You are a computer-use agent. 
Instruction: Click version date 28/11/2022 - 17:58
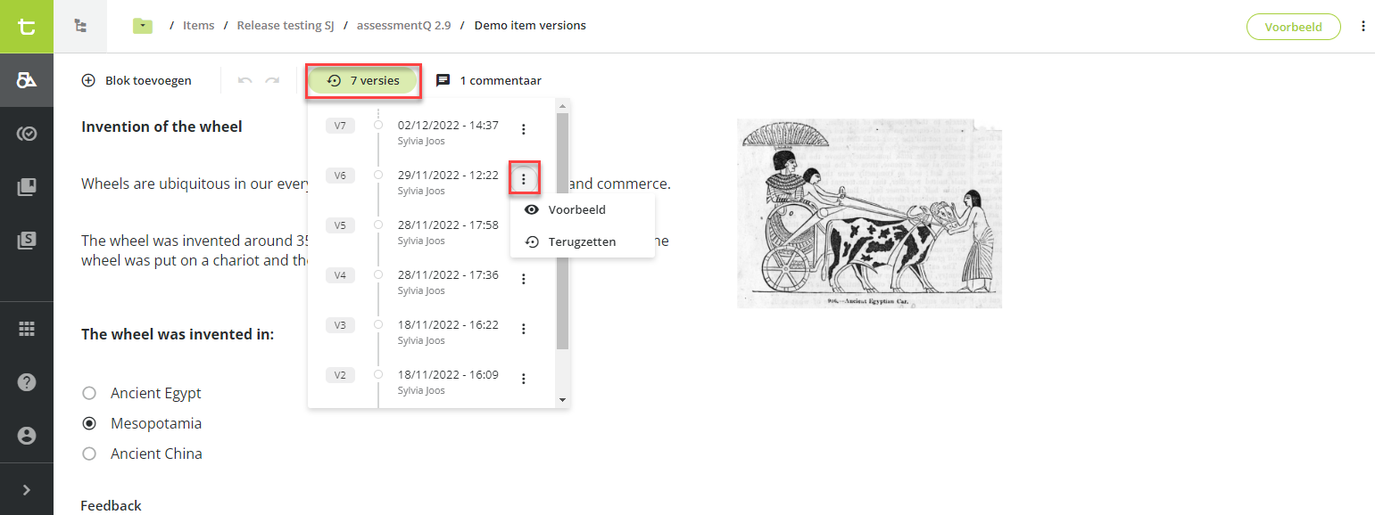coord(448,225)
